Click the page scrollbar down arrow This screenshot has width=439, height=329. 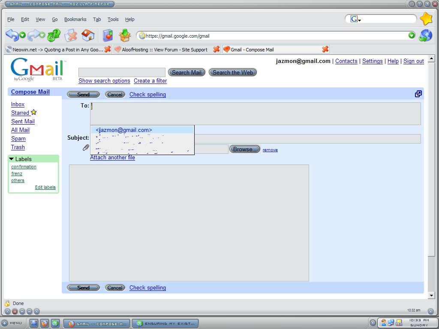431,295
